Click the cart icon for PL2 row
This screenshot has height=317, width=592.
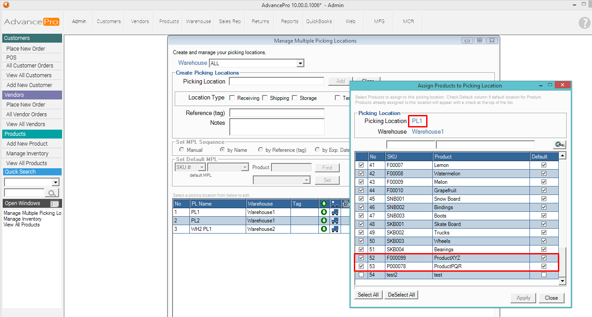(335, 221)
